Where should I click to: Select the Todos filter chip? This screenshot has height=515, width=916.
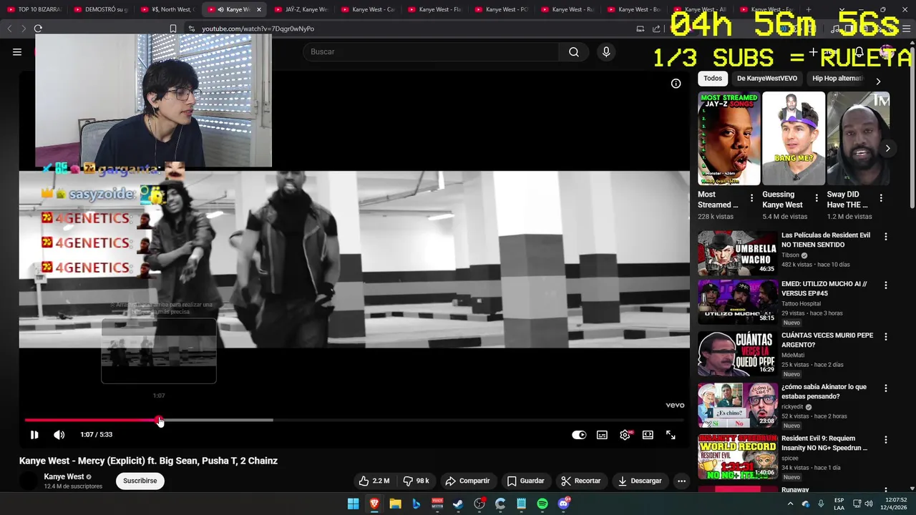click(x=713, y=79)
